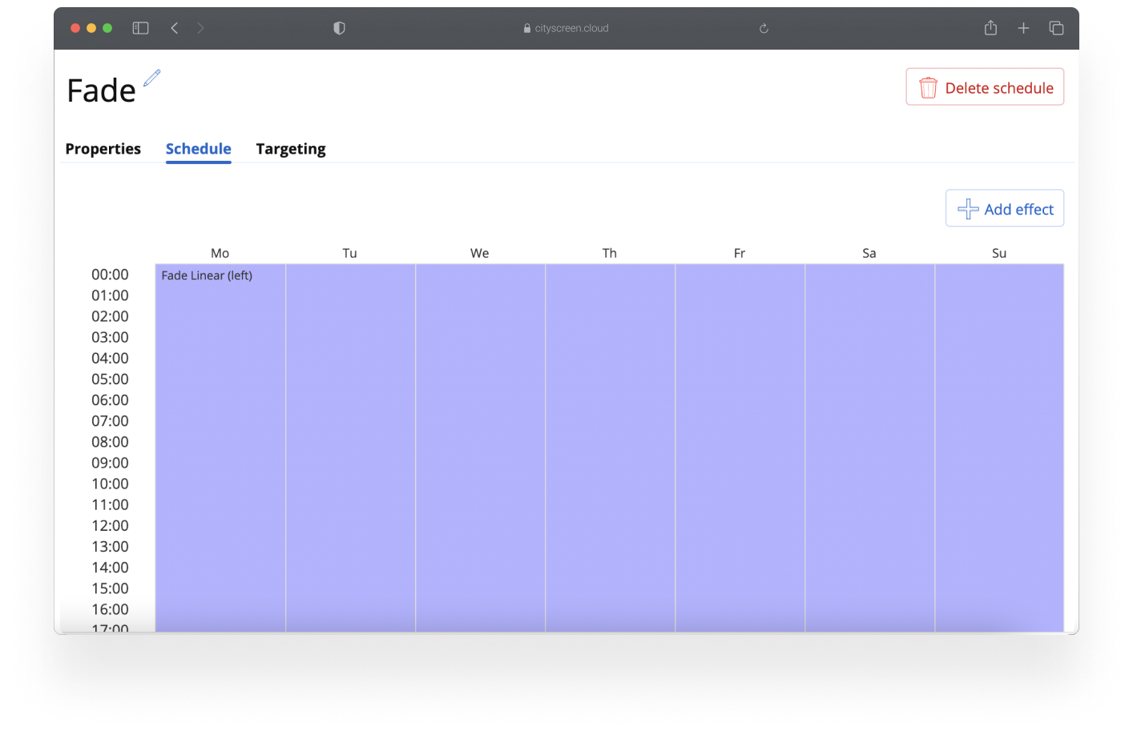Click the Add effect button
1133x735 pixels.
[x=1004, y=208]
